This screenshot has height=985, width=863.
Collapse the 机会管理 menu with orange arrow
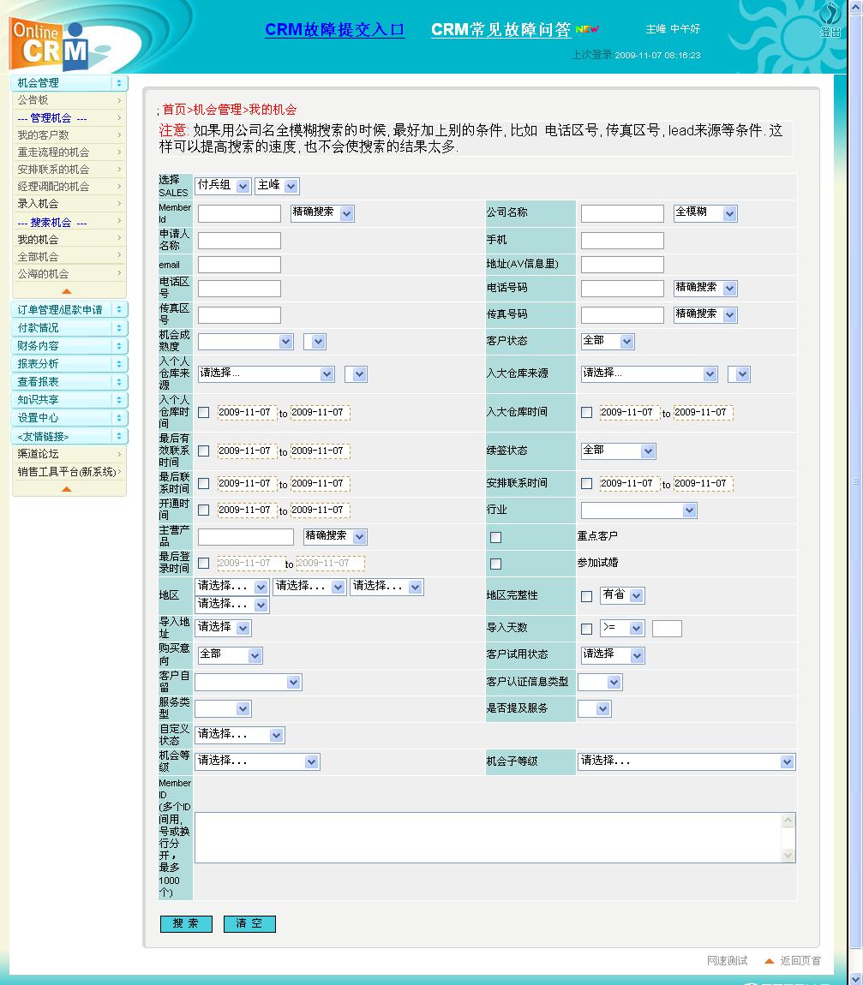67,291
